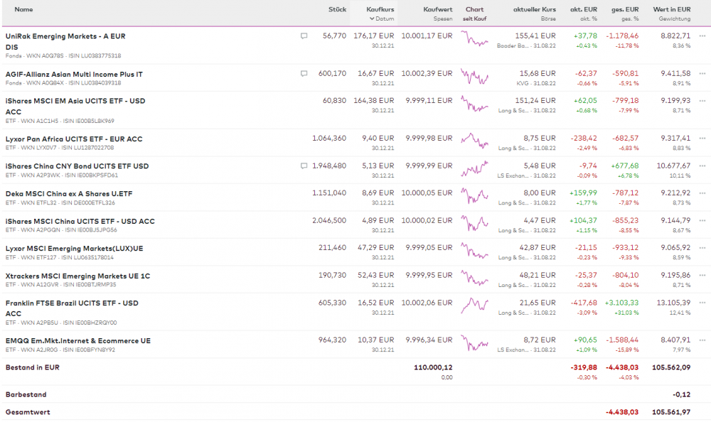The image size is (711, 422).
Task: Click the aktueller Kurs column header
Action: (x=534, y=9)
